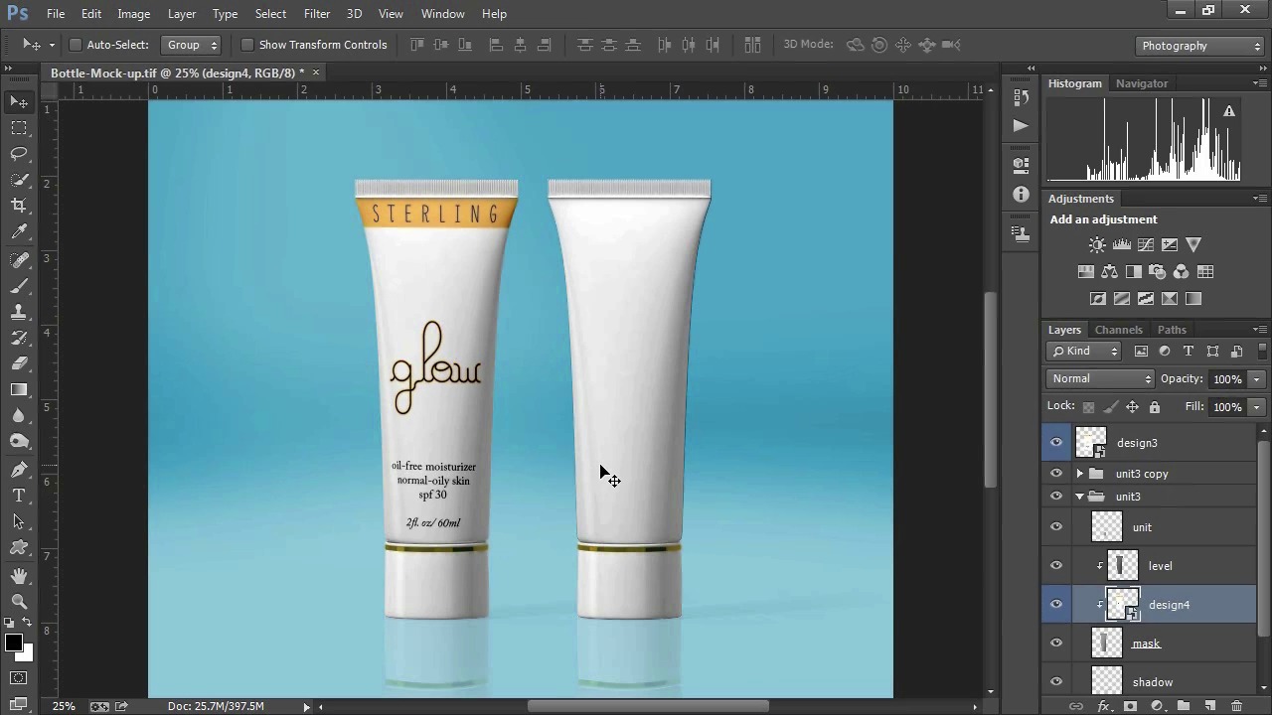Hide the design3 layer
The height and width of the screenshot is (715, 1272).
coord(1056,443)
